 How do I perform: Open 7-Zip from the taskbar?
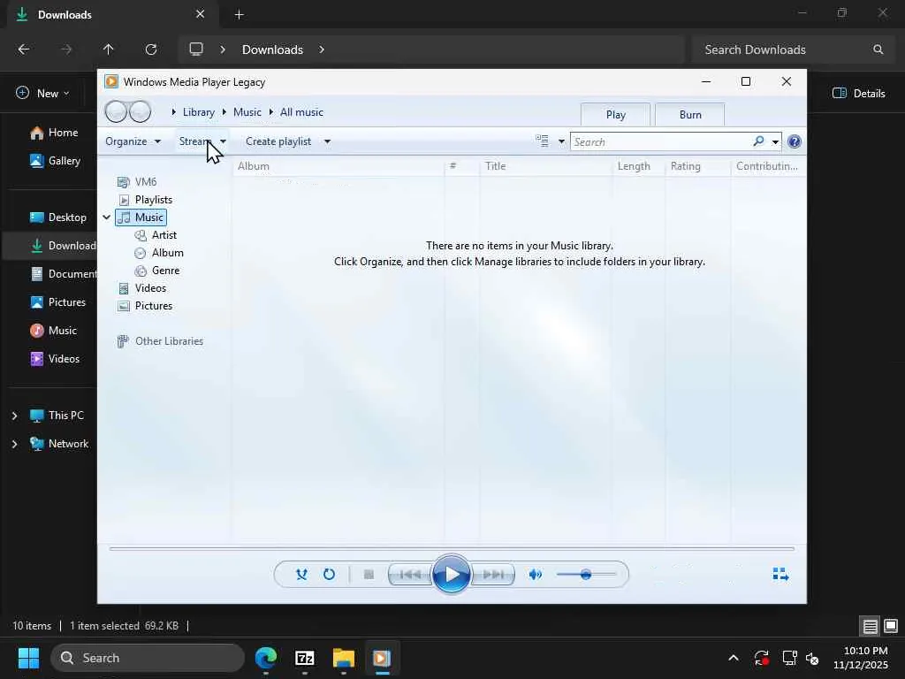coord(305,658)
